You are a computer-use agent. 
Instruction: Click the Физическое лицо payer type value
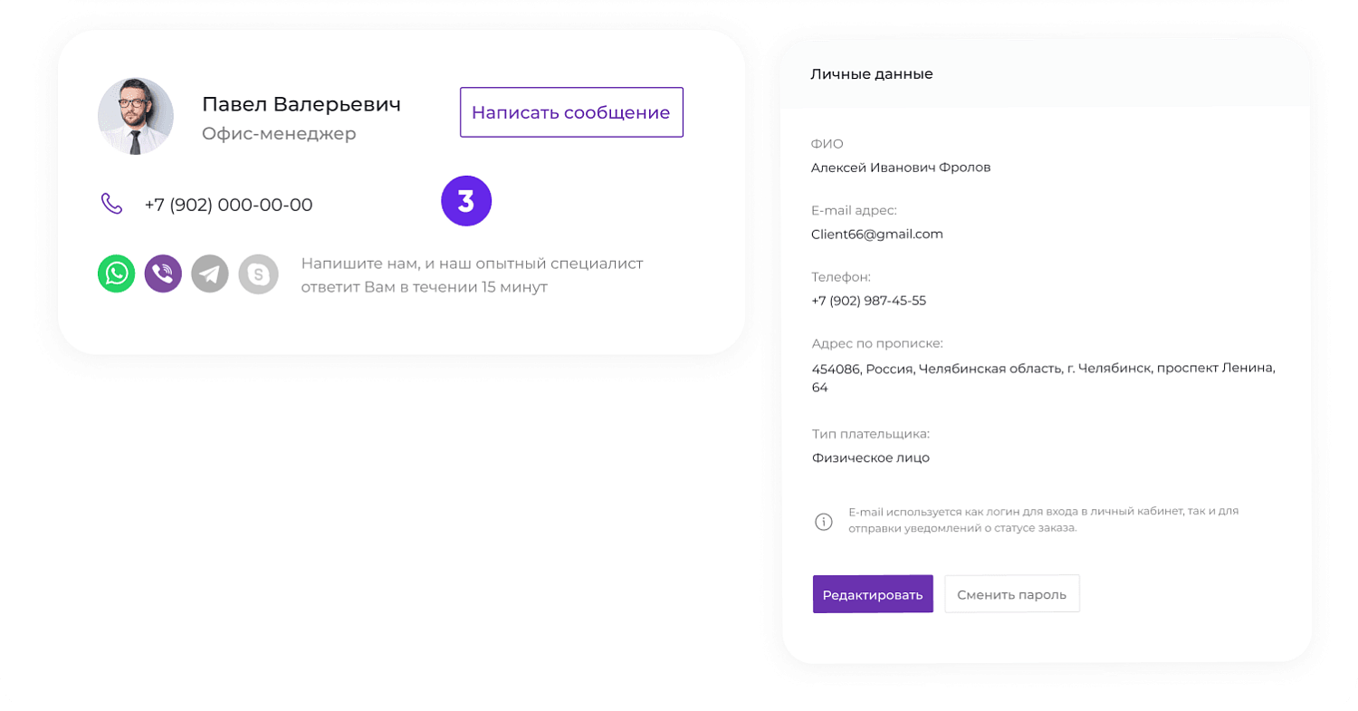pyautogui.click(x=870, y=457)
